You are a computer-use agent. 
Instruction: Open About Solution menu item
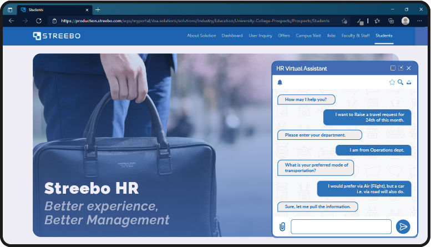point(201,36)
